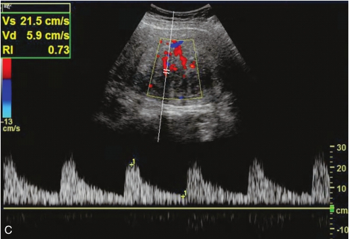Click red part of color Doppler scale bar
Image resolution: width=349 pixels, height=239 pixels.
coord(7,68)
